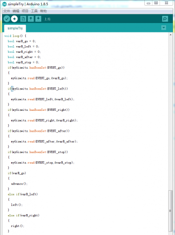Click the read(EVENT_after,&varR_after) line

point(44,141)
